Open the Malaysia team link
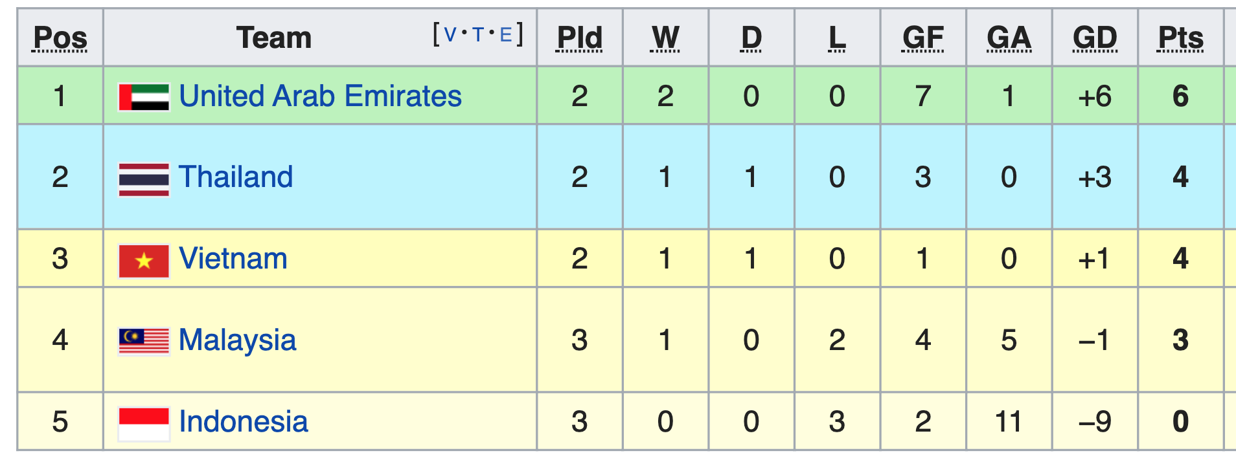The width and height of the screenshot is (1236, 462). tap(237, 340)
